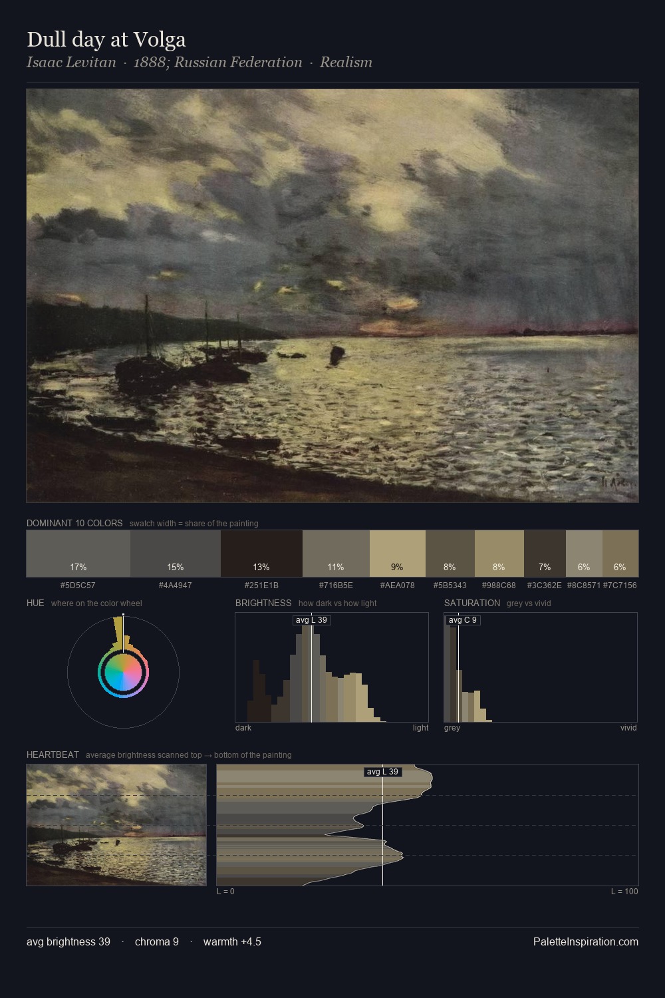Click the avg L 39 marker in Heartbeat

(x=382, y=772)
